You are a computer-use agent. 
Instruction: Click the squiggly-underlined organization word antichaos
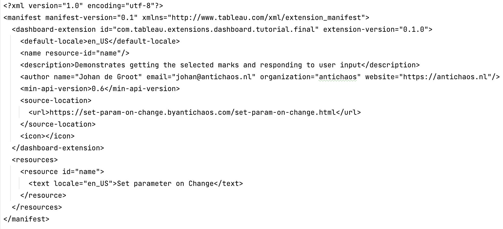coord(338,77)
